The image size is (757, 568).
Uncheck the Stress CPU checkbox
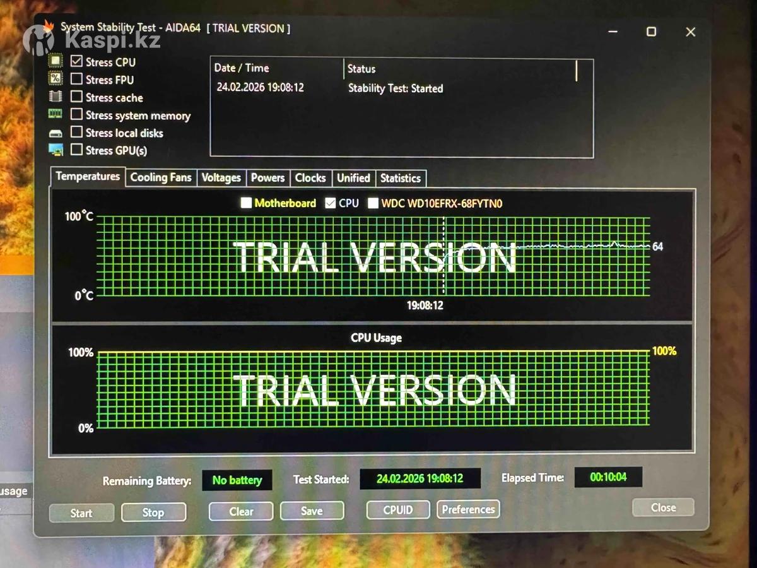pos(77,61)
